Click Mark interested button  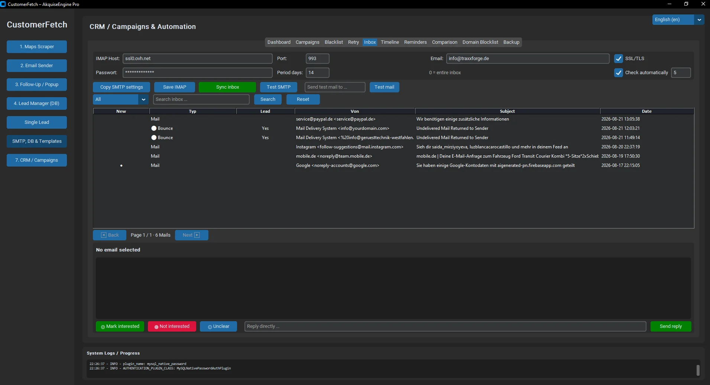[120, 326]
